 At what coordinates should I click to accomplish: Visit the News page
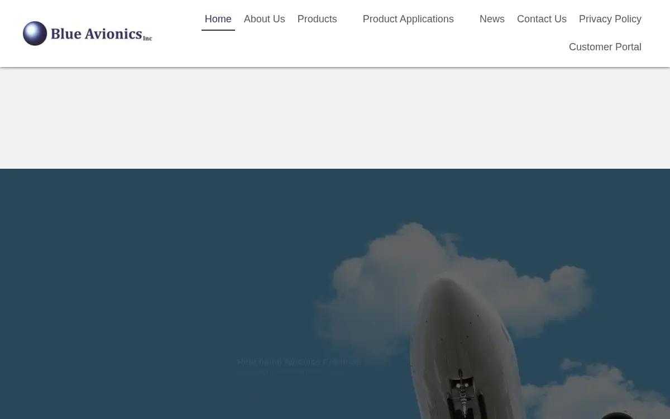pos(492,19)
